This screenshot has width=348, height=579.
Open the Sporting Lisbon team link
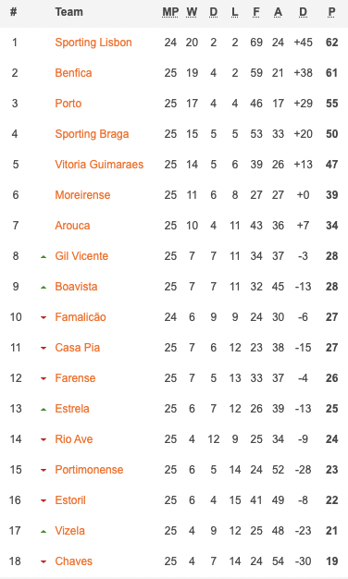coord(93,43)
